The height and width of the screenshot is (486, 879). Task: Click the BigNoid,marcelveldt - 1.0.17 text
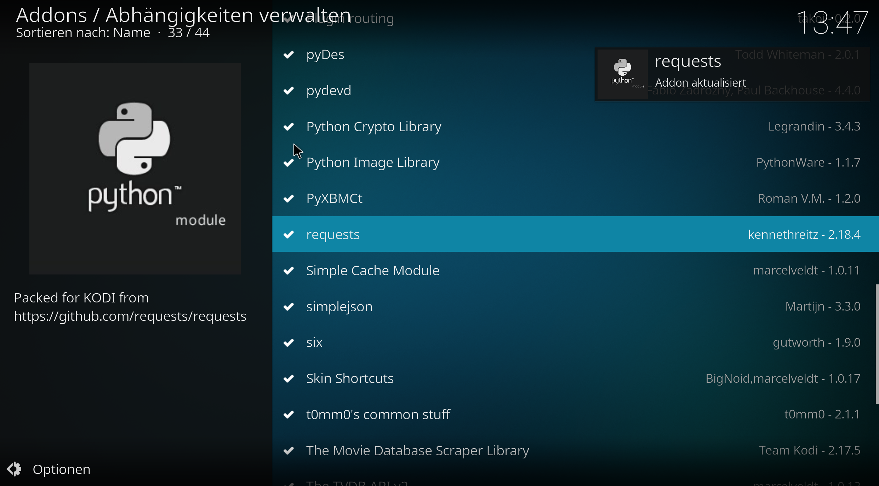[x=783, y=378]
